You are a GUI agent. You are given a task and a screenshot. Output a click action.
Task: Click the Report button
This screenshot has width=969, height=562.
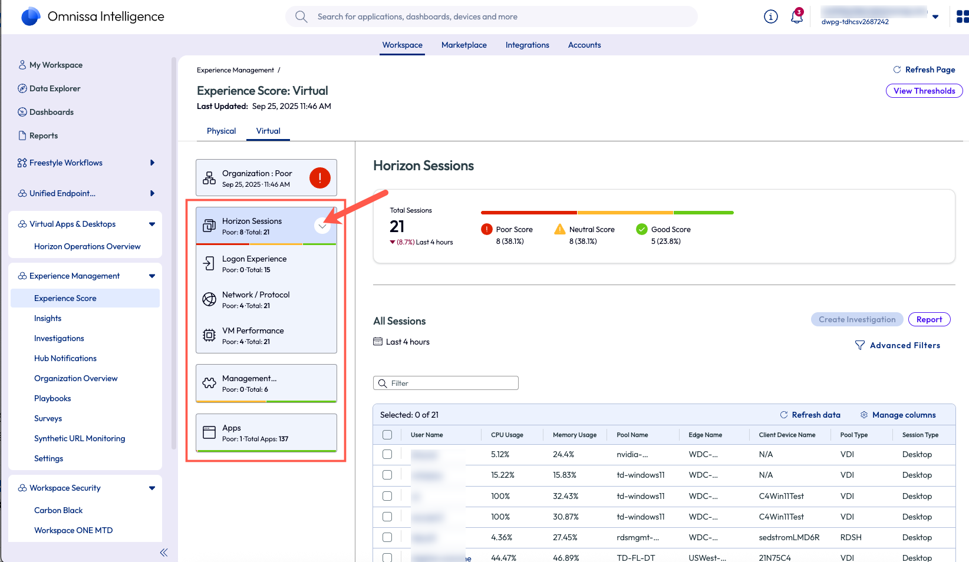click(929, 319)
